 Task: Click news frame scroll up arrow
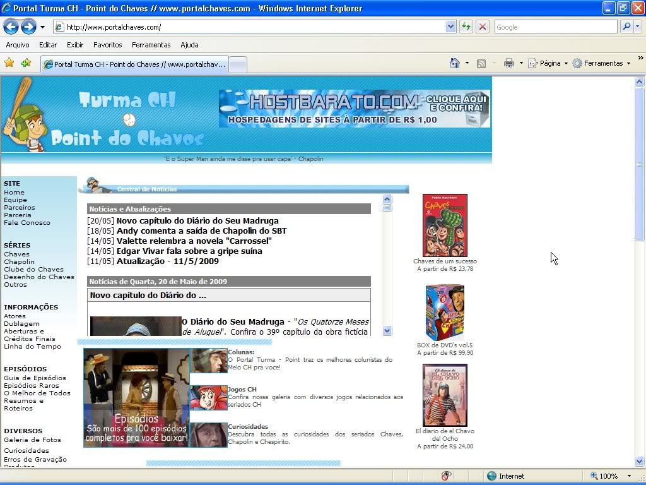coord(387,199)
